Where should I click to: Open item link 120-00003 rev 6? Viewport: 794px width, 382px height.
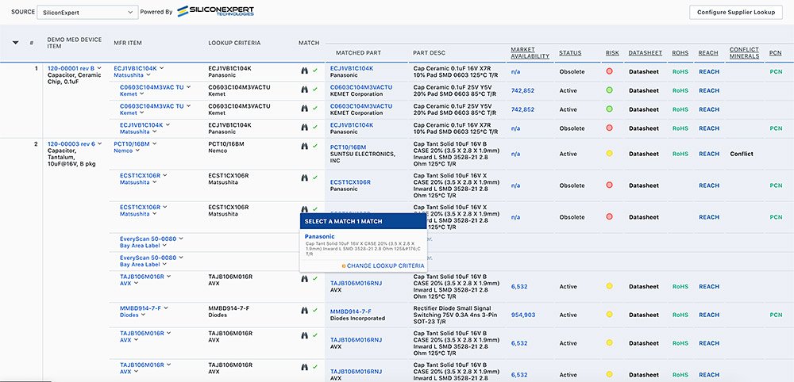click(x=71, y=144)
